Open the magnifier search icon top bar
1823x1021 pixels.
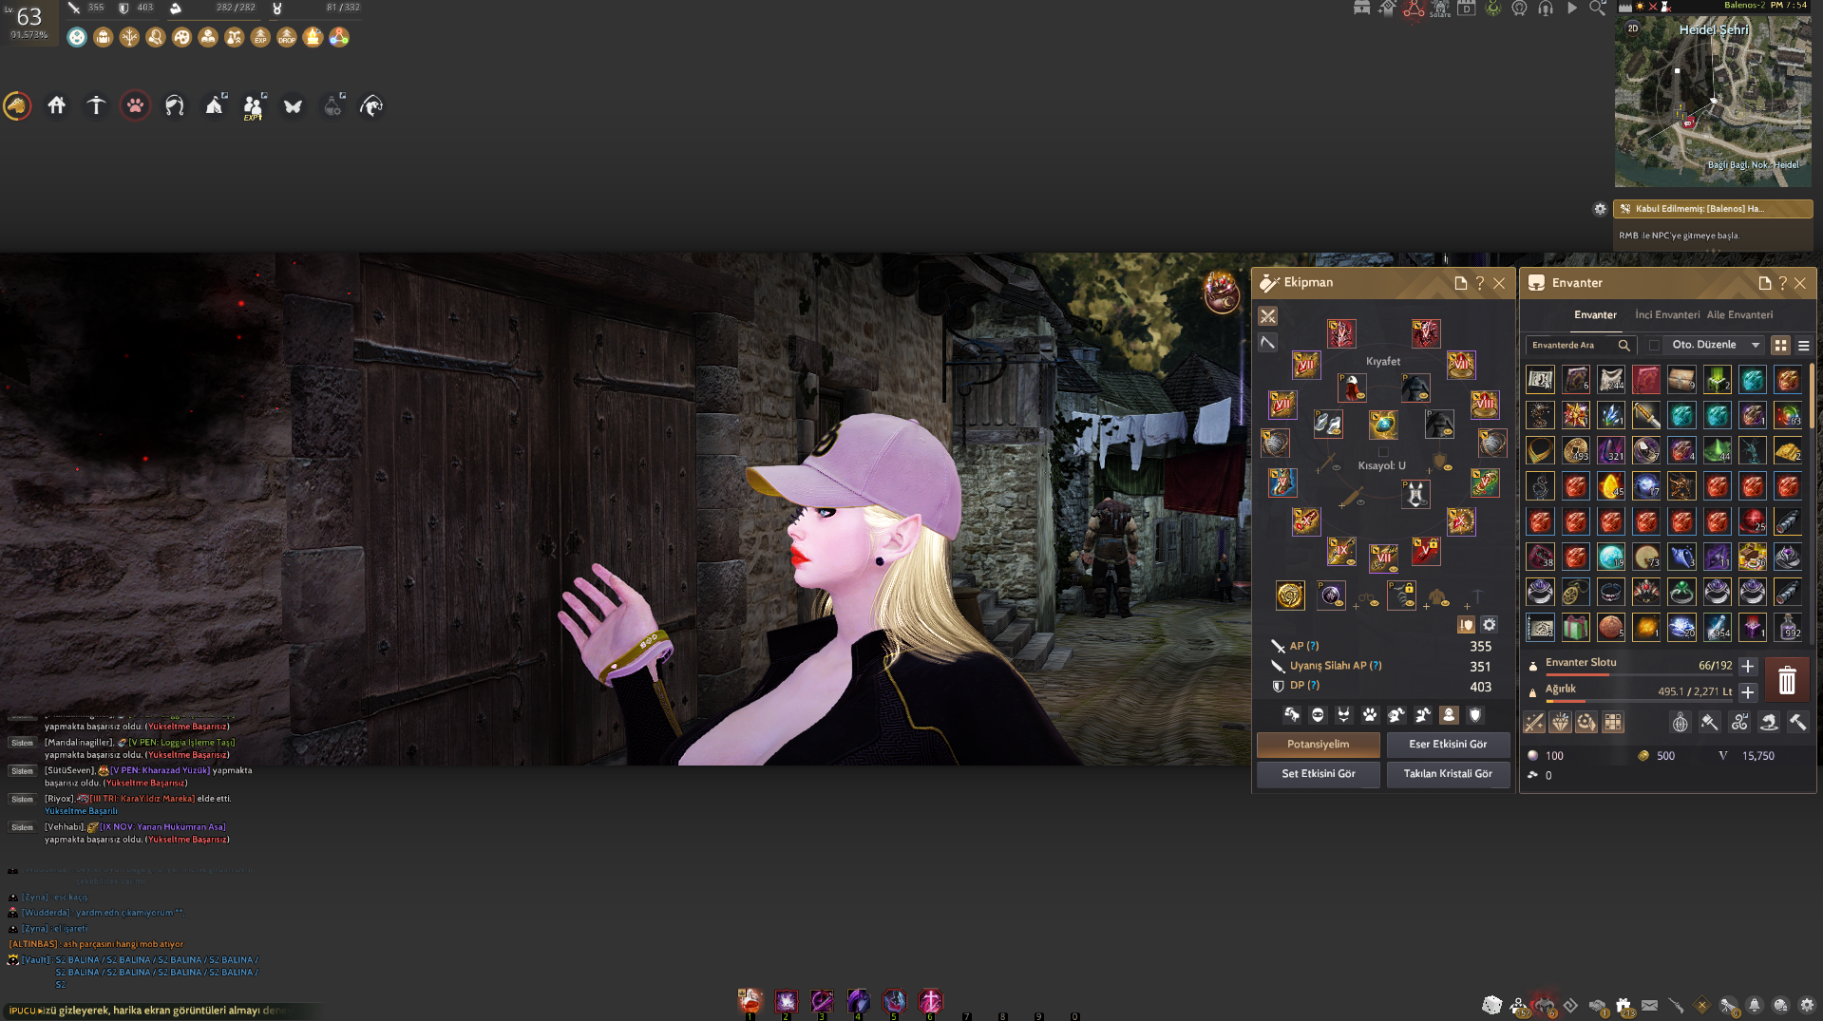click(x=1598, y=8)
